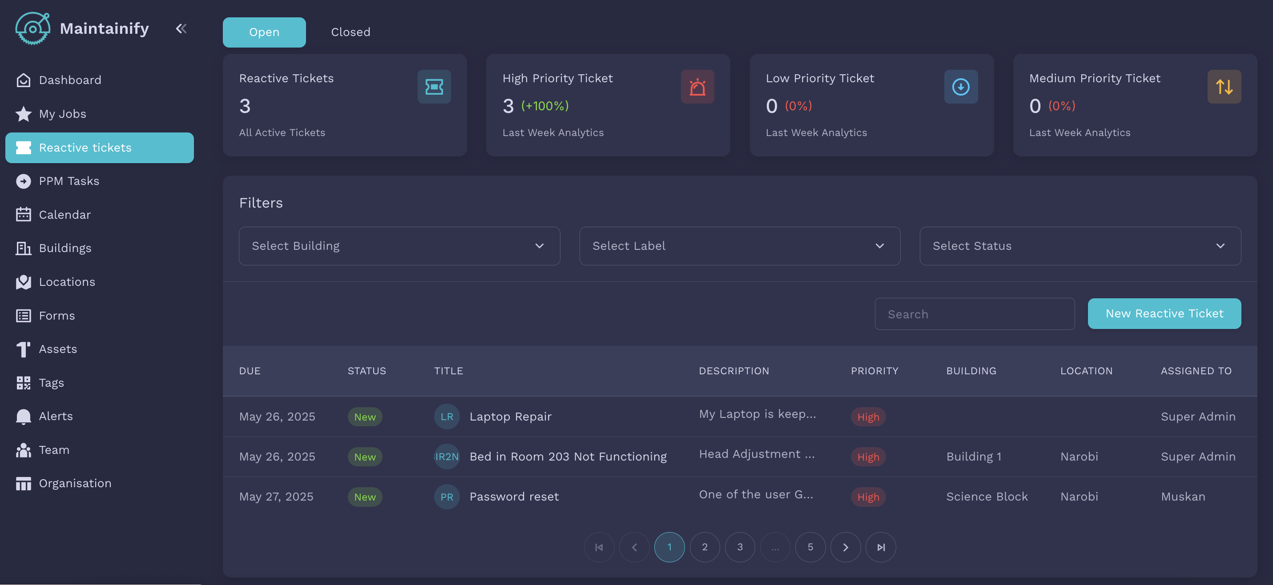Open Alerts bell in sidebar
The width and height of the screenshot is (1273, 585).
(23, 417)
